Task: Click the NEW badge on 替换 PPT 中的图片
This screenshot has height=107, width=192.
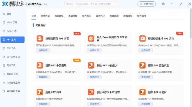Action: [x=77, y=60]
